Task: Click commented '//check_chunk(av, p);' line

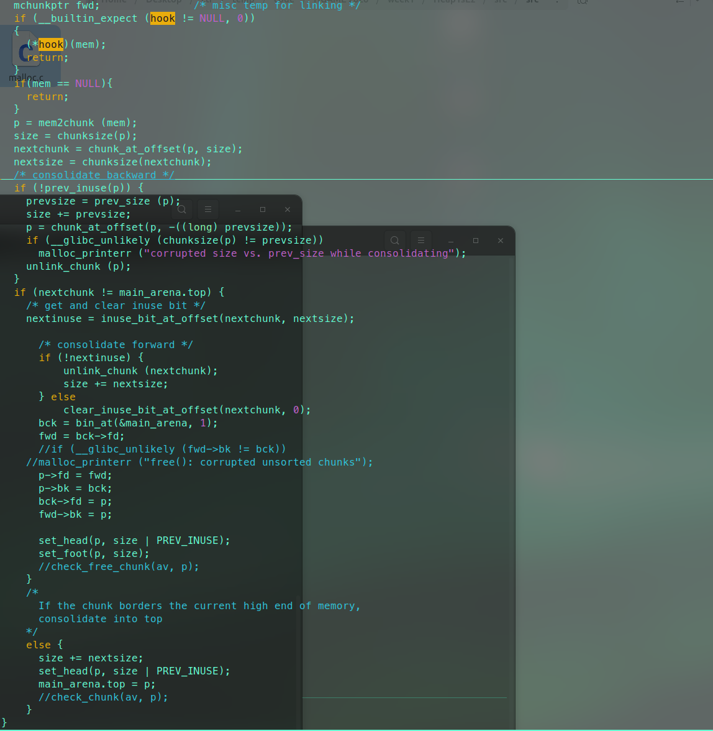Action: [x=103, y=697]
